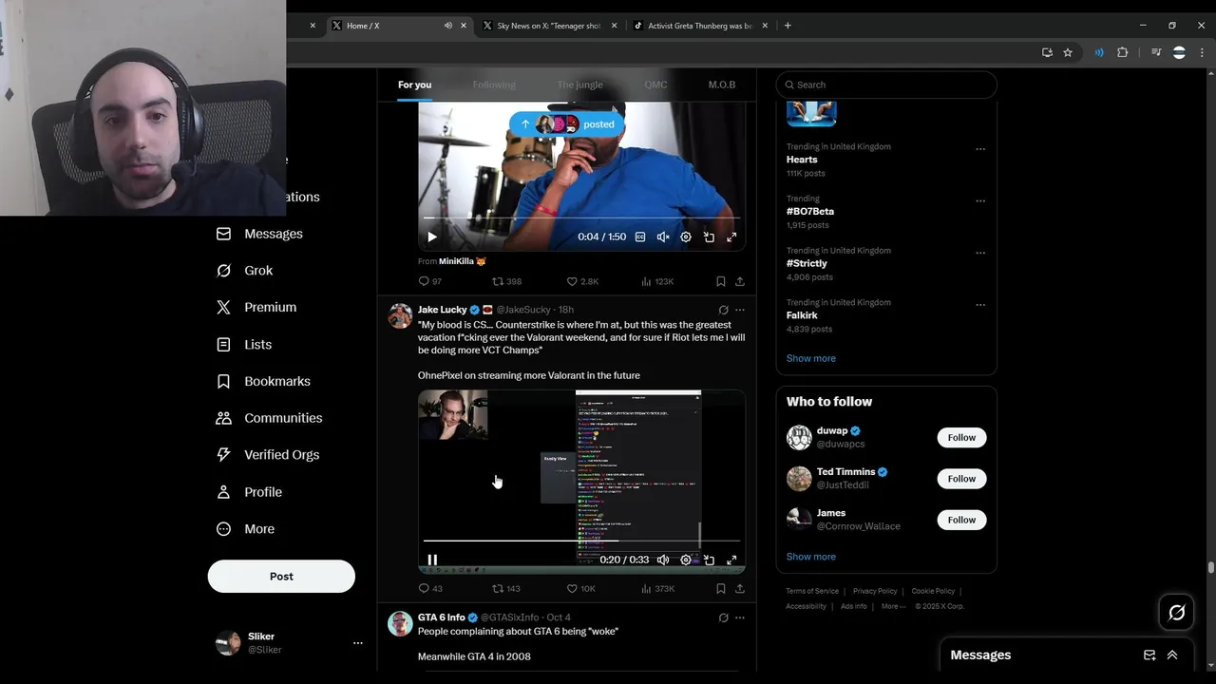Screen dimensions: 1216x684
Task: Share the Jake Lucky post
Action: click(x=740, y=589)
